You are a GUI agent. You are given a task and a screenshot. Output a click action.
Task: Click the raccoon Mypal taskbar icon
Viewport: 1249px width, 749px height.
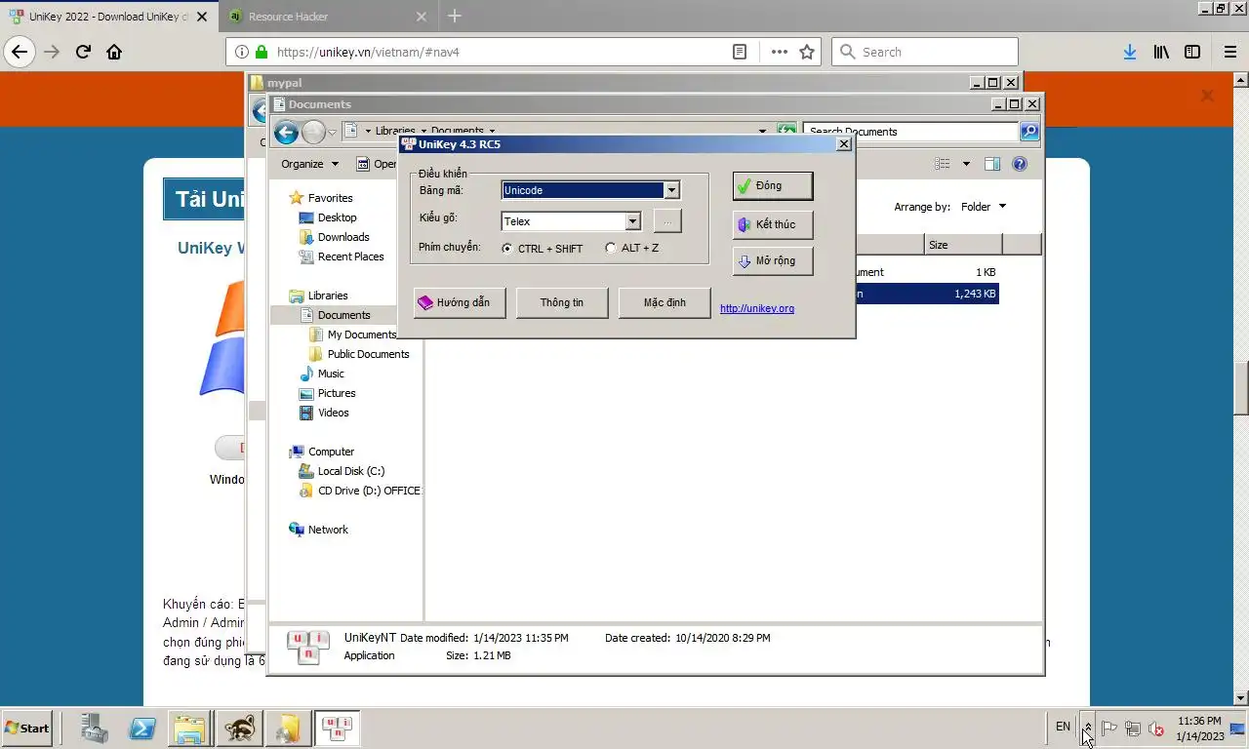(239, 728)
